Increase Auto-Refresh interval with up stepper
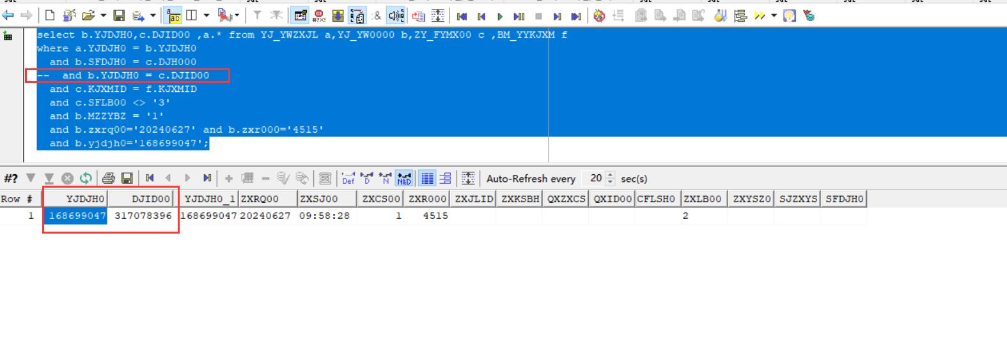 [610, 175]
